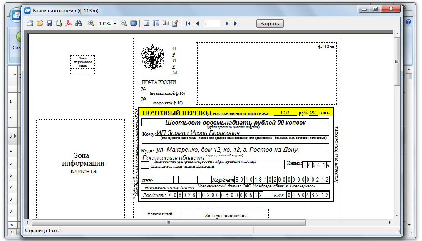Zoom out with the minus magnifier
Screen dimensions: 422x241
pos(124,23)
